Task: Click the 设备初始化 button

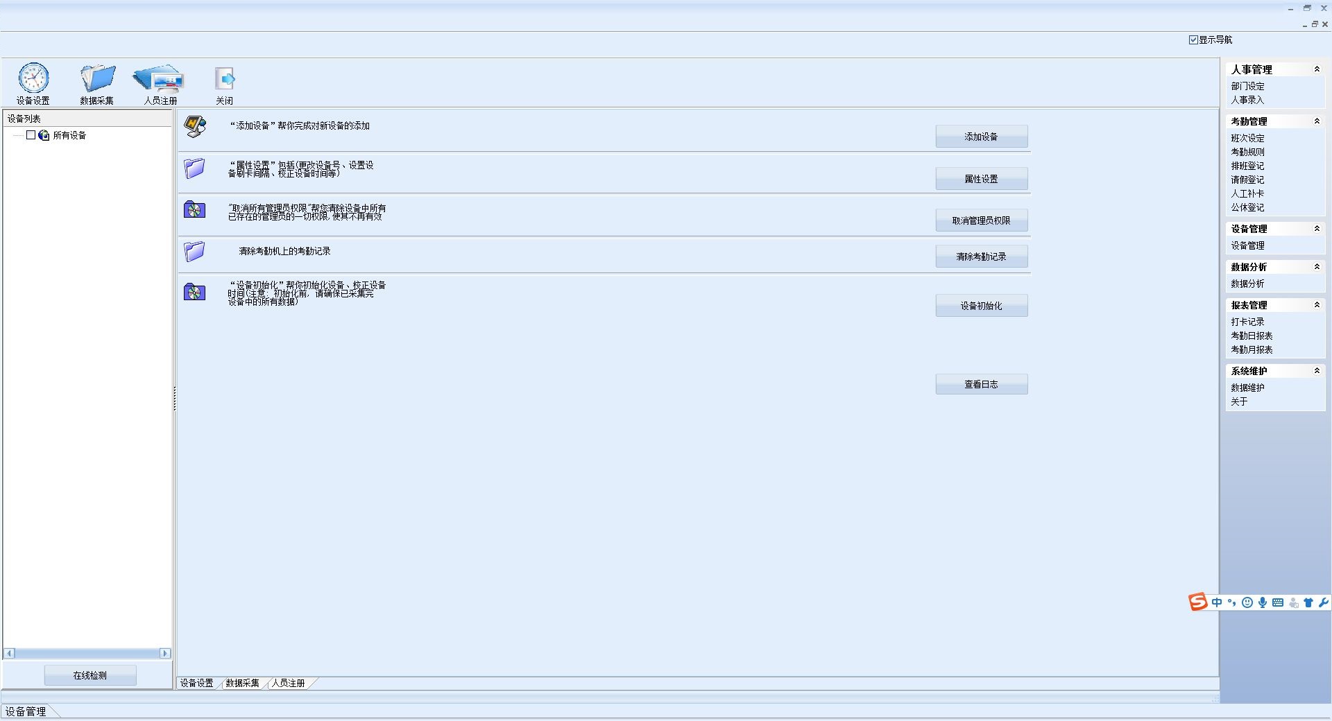Action: (x=982, y=306)
